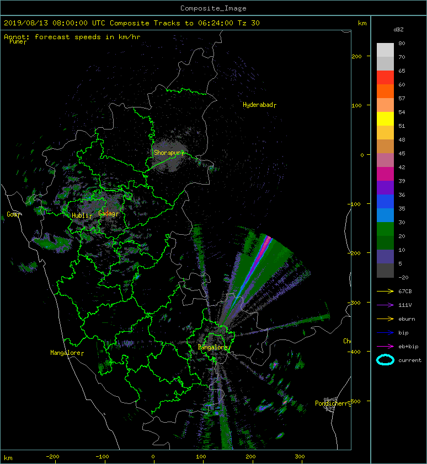
Task: Select the eburn legend label
Action: pos(407,319)
